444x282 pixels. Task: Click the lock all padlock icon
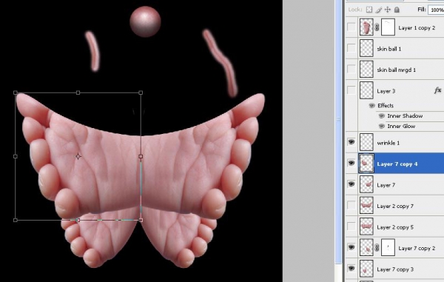click(397, 10)
